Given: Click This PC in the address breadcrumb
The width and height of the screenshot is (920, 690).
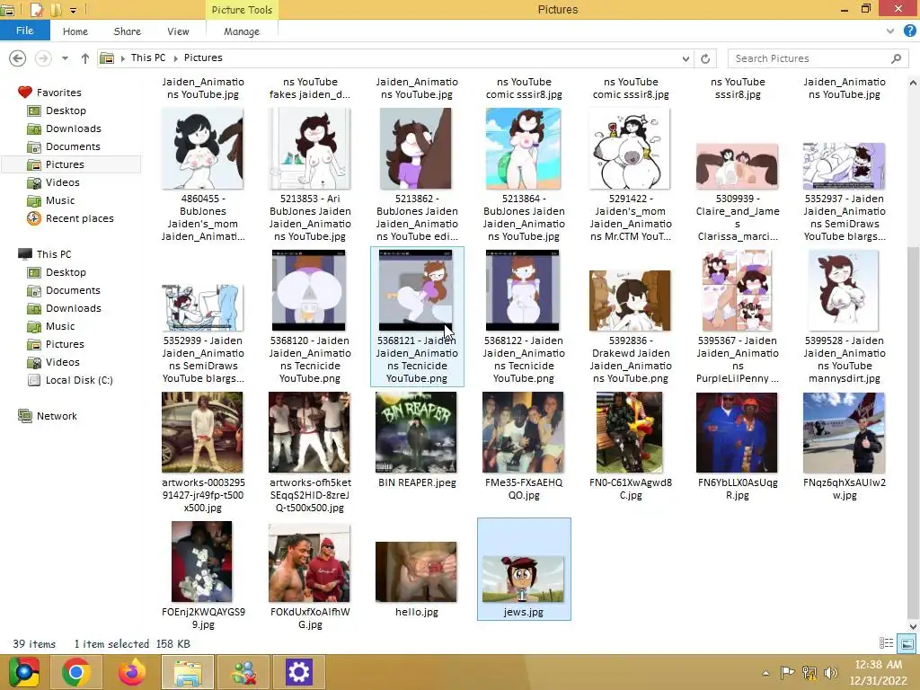Looking at the screenshot, I should (148, 57).
